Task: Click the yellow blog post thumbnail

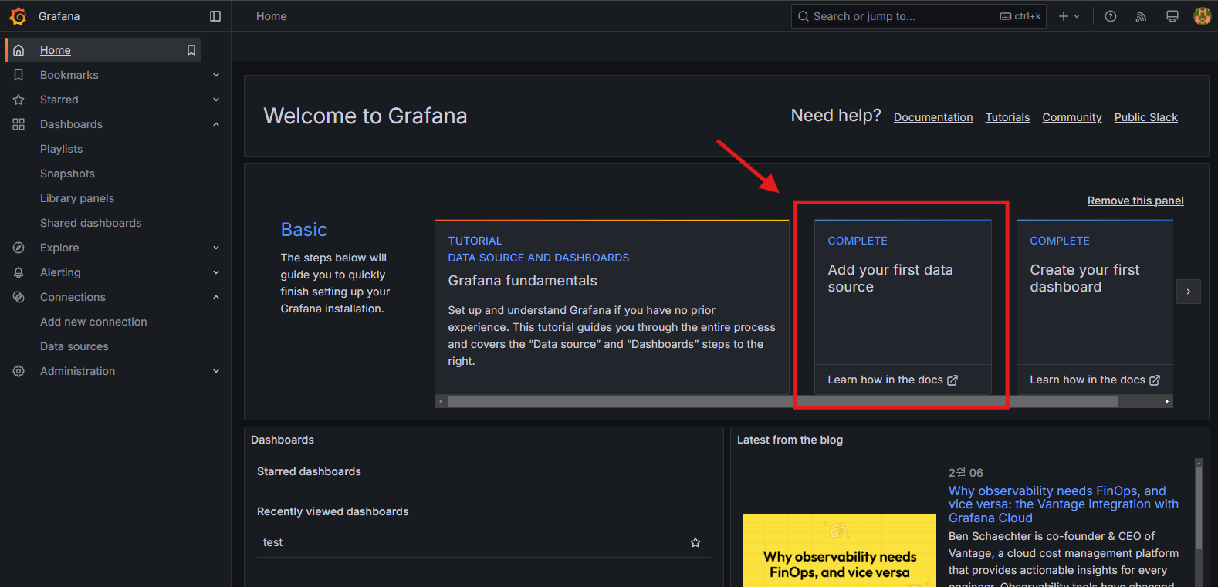Action: [x=840, y=551]
